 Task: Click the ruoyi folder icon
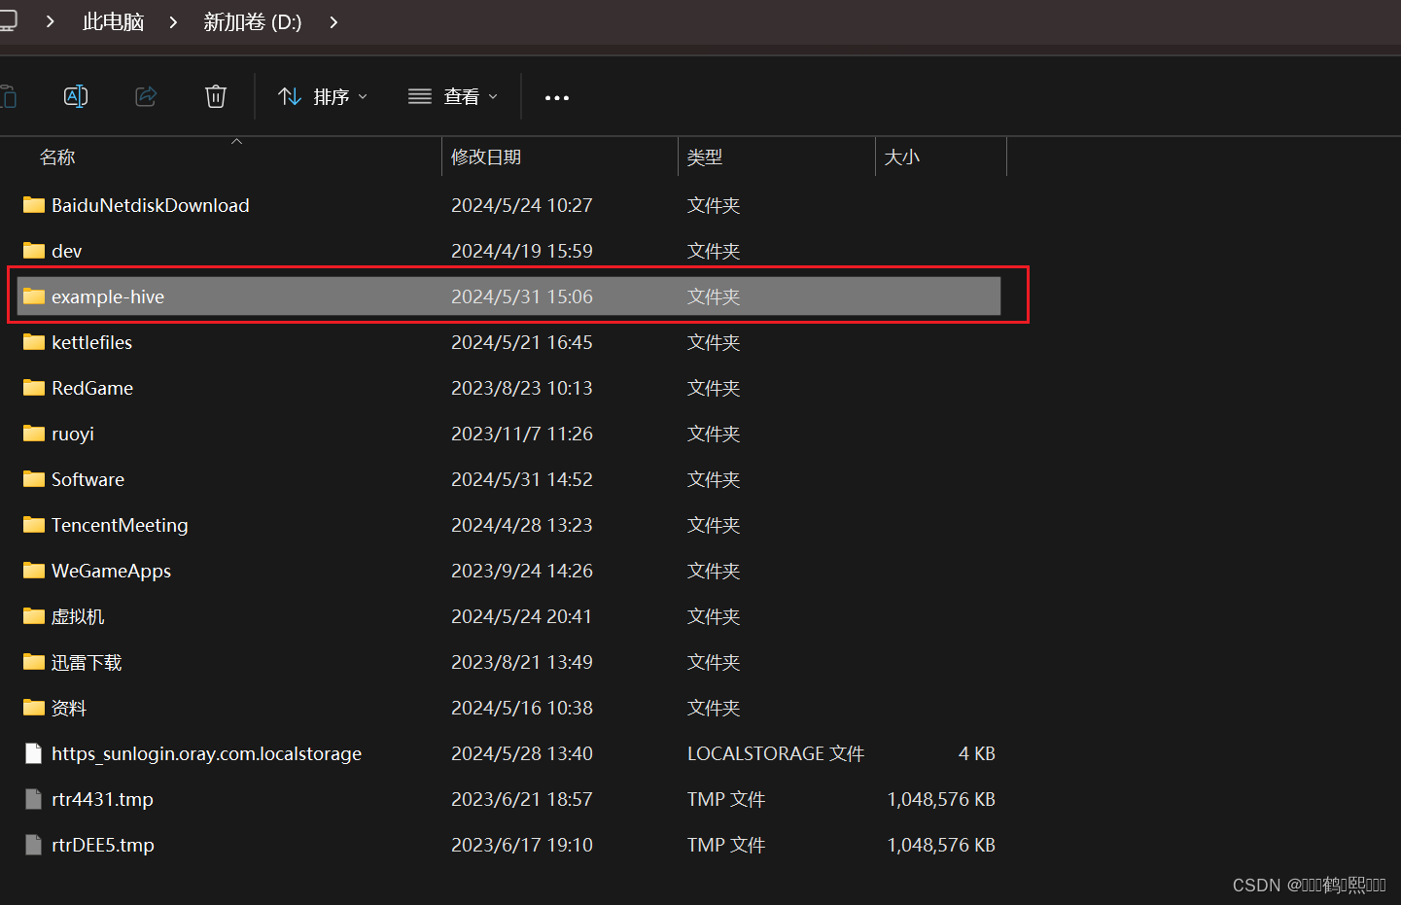point(34,433)
